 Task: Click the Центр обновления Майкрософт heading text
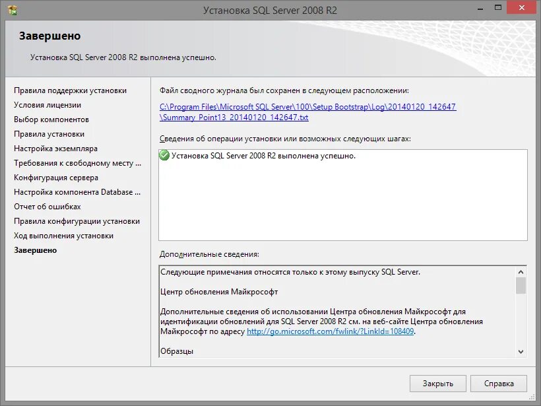[x=219, y=292]
